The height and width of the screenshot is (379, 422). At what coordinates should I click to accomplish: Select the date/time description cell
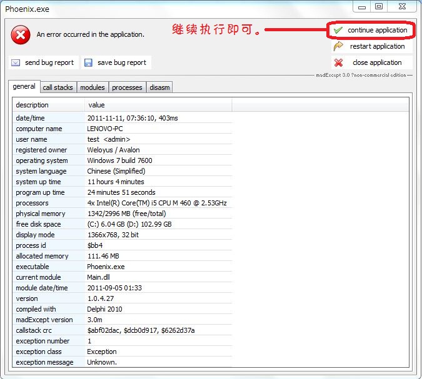pos(30,118)
